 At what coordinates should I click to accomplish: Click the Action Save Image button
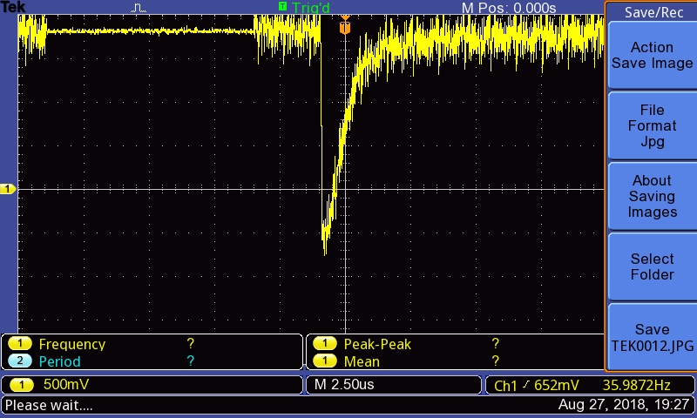[652, 55]
